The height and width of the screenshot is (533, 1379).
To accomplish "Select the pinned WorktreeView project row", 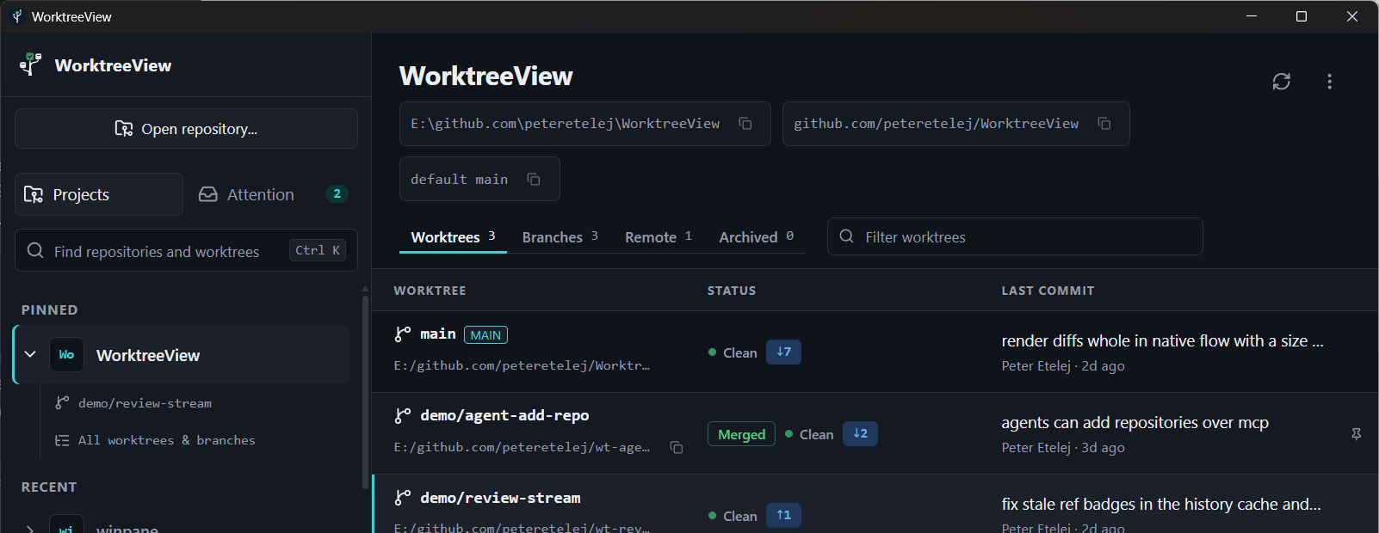I will coord(181,354).
